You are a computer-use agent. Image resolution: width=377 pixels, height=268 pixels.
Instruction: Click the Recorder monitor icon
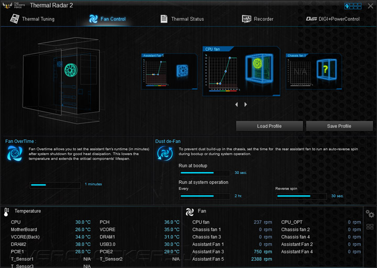coord(247,19)
